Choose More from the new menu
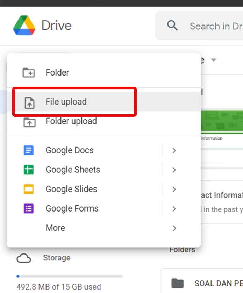The width and height of the screenshot is (243, 293). (x=55, y=228)
